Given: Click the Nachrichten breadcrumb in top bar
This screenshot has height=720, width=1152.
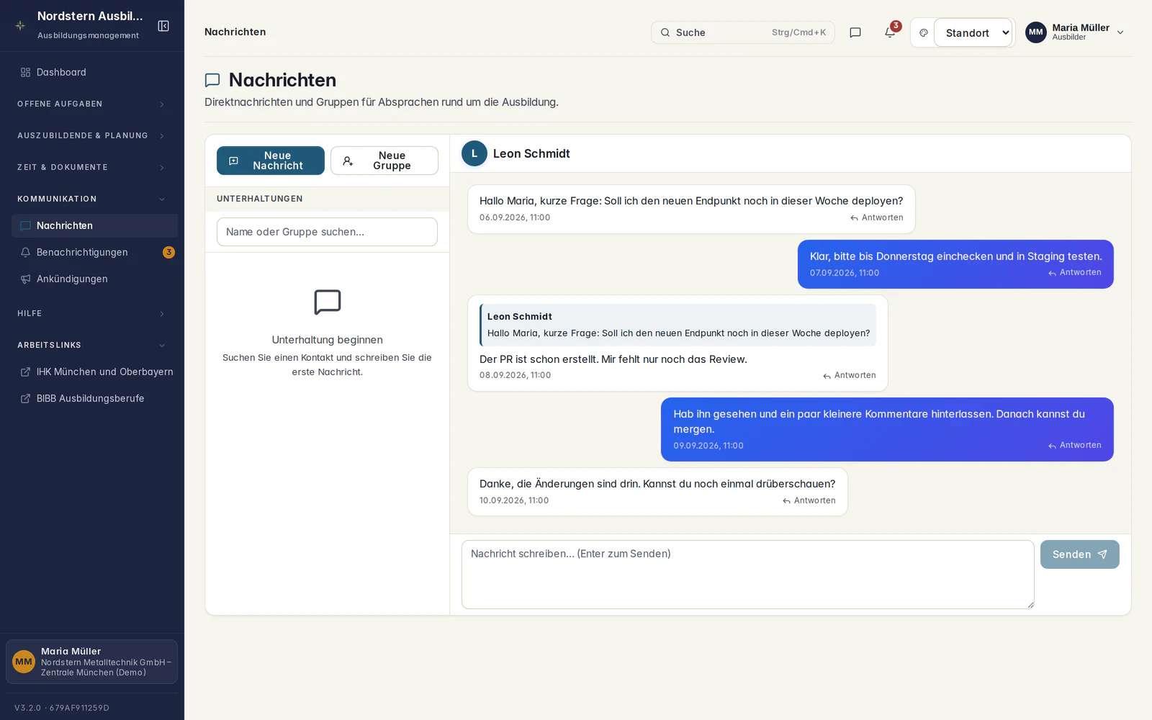Looking at the screenshot, I should click(x=235, y=32).
